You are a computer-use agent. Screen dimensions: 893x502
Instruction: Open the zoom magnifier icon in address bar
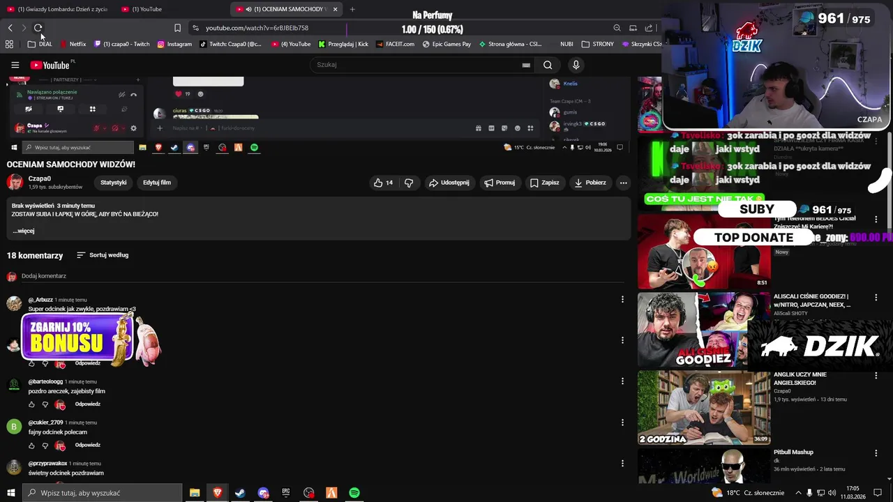coord(617,28)
